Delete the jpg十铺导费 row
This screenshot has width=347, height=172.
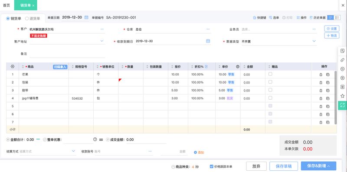321,98
